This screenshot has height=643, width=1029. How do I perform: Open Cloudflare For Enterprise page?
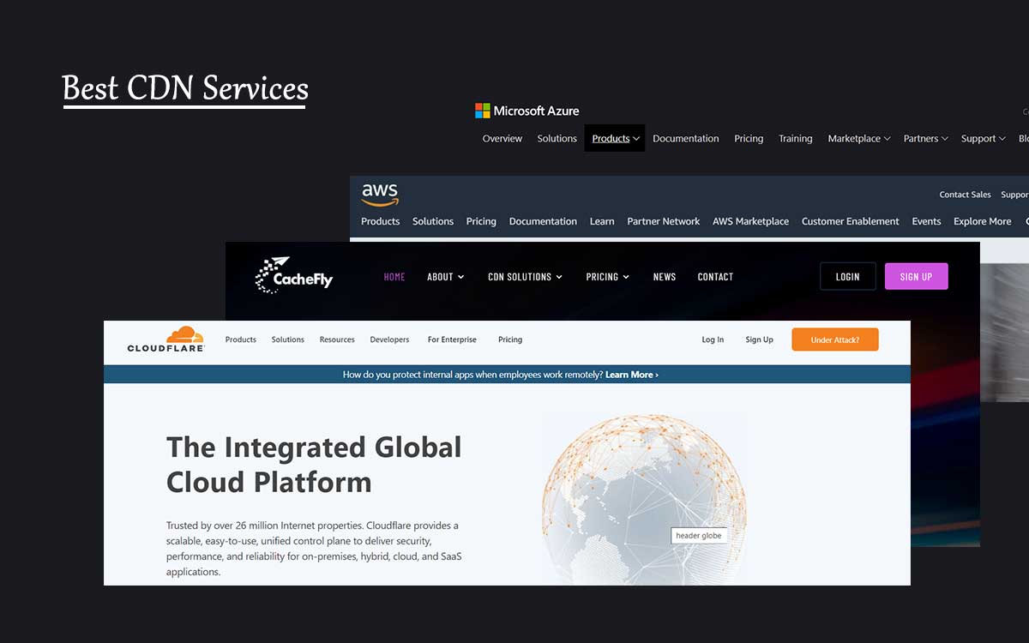tap(452, 340)
